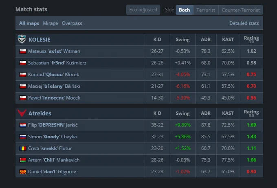The width and height of the screenshot is (277, 188).
Task: Click innocent's 14-30 K-D value
Action: point(157,98)
